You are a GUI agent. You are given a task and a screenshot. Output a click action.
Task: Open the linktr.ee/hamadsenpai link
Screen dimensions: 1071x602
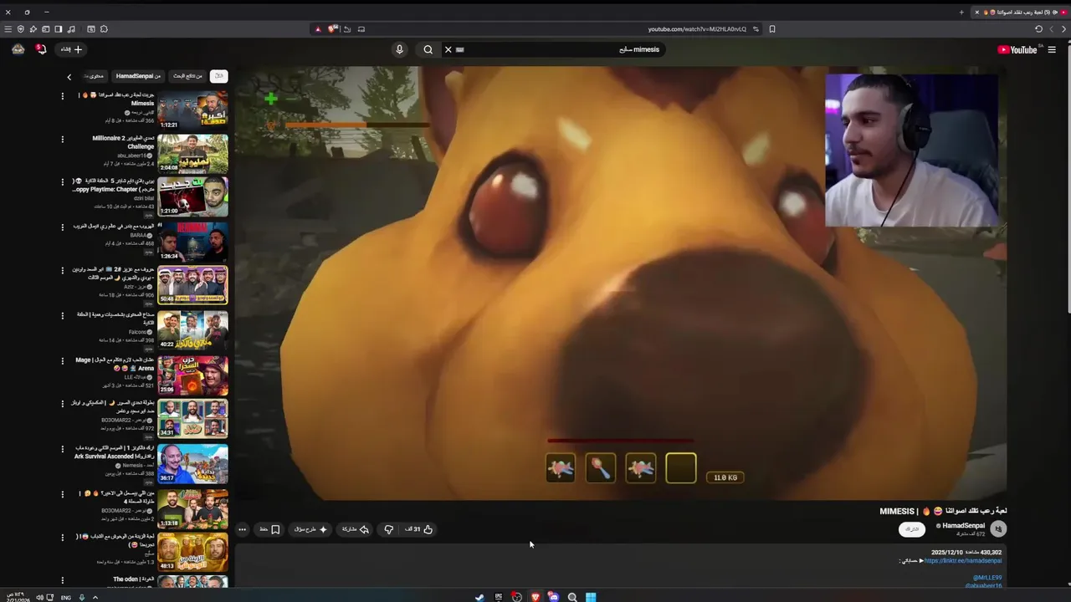point(964,561)
